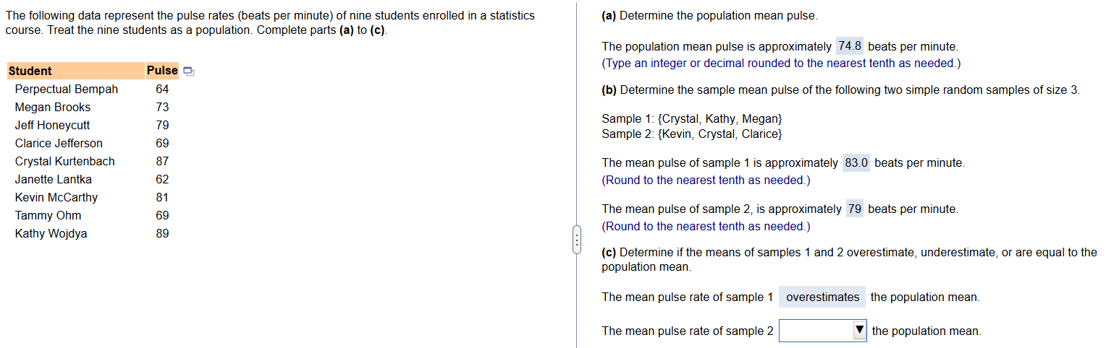Select the Perpectual Bempah row
Screen dimensions: 1106x348
(x=92, y=89)
